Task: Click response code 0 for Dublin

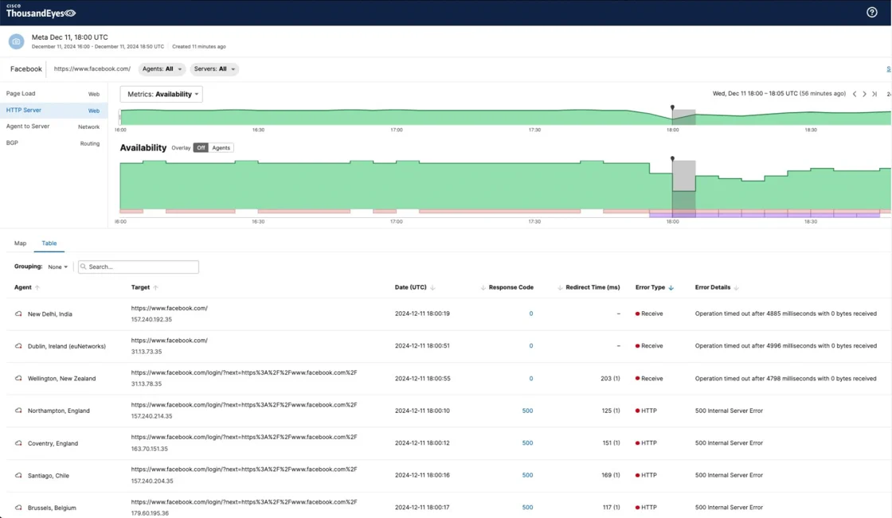Action: click(x=530, y=345)
